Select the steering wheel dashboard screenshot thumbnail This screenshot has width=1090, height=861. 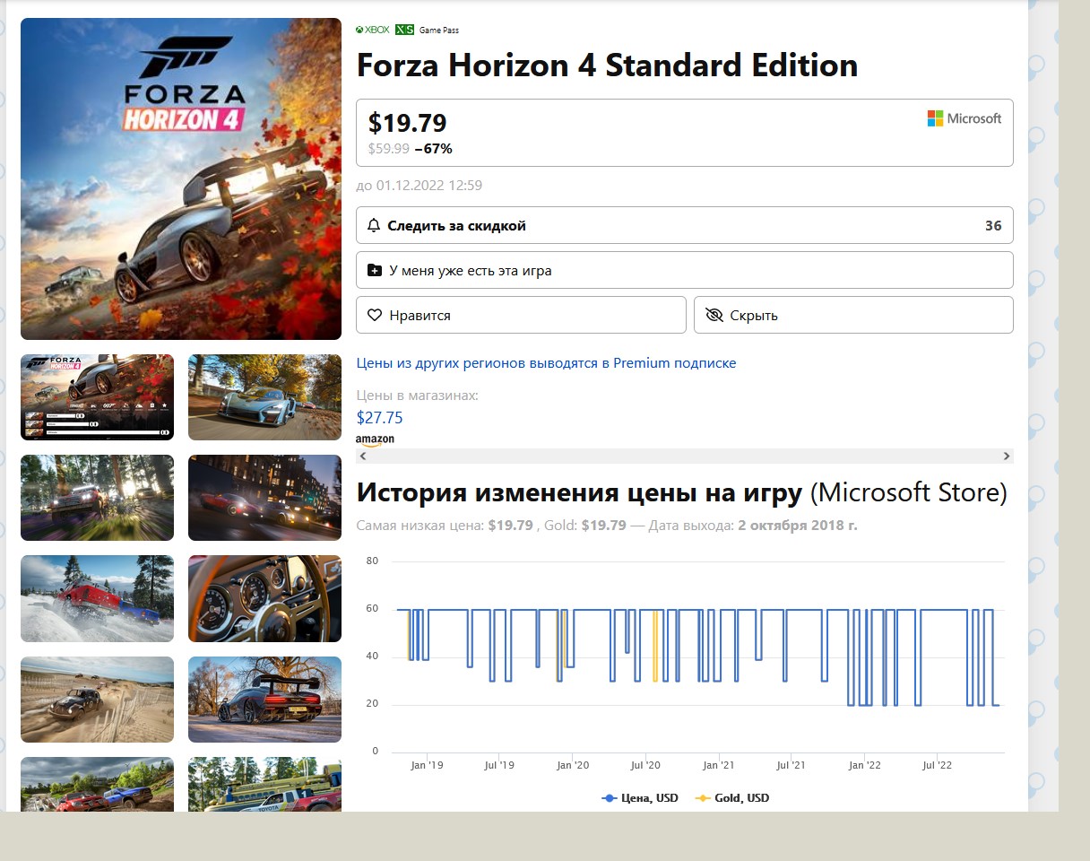point(264,598)
